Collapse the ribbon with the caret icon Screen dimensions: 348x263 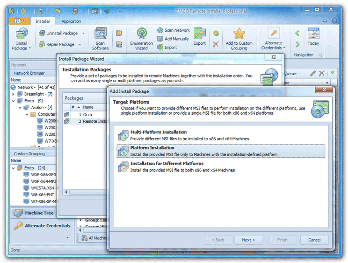(x=325, y=21)
